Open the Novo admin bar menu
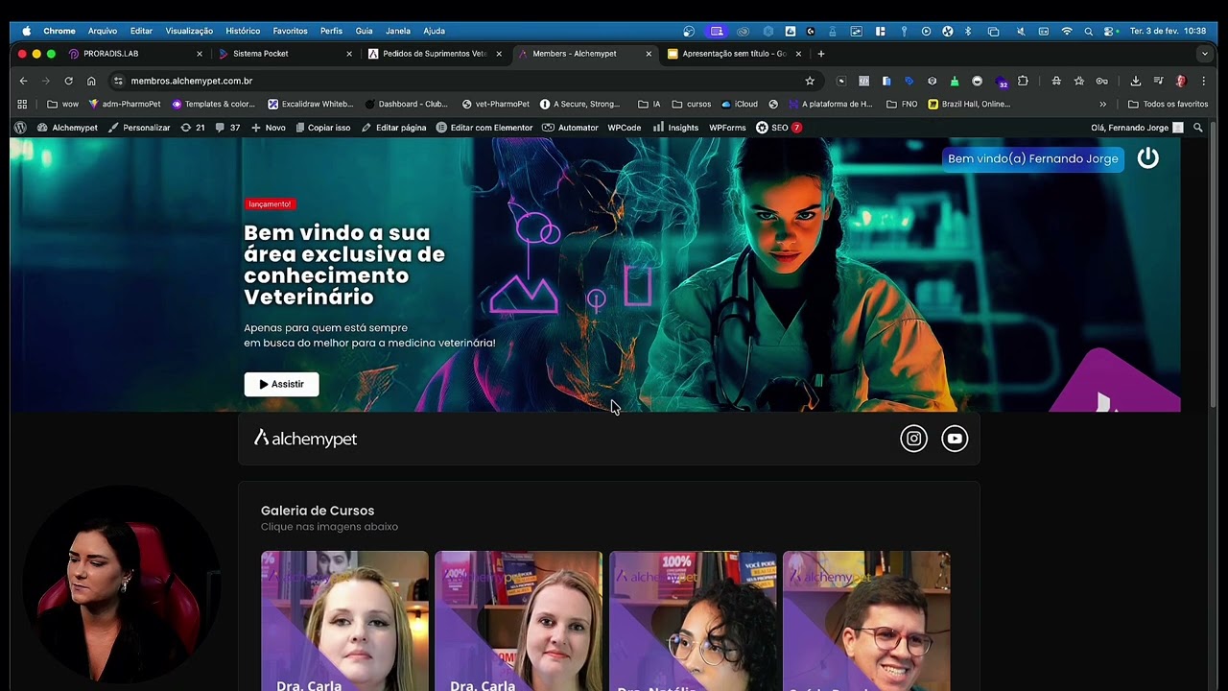Screen dimensions: 1228x691 (269, 128)
